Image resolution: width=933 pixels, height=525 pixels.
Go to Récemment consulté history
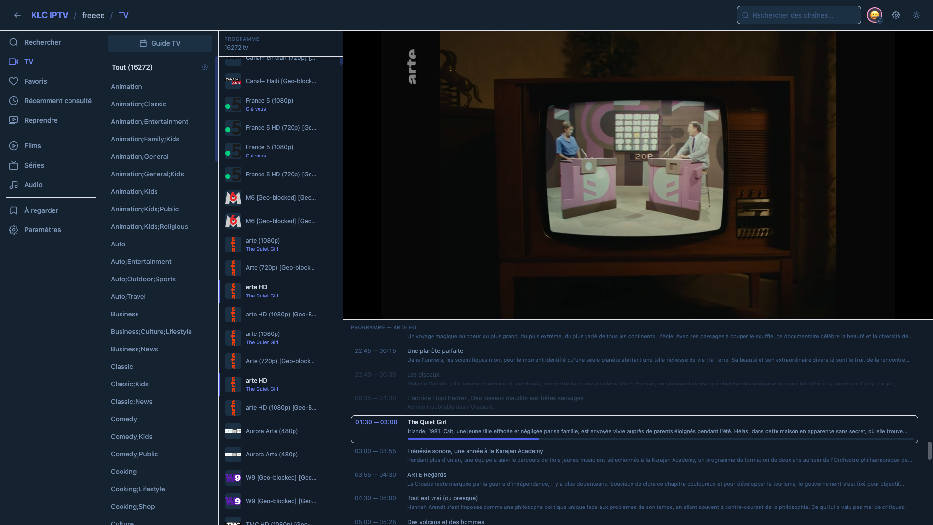pyautogui.click(x=57, y=101)
